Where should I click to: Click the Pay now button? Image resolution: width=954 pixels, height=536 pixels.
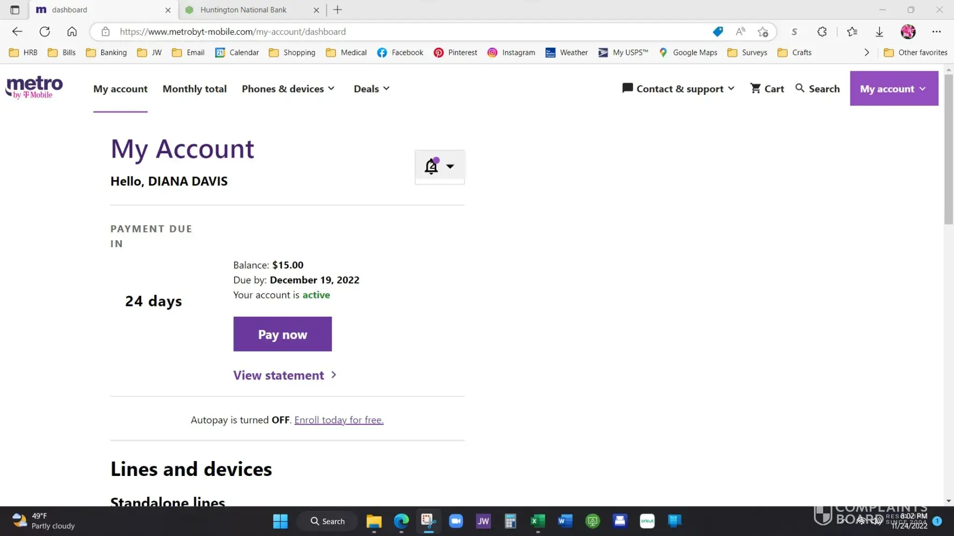(283, 334)
